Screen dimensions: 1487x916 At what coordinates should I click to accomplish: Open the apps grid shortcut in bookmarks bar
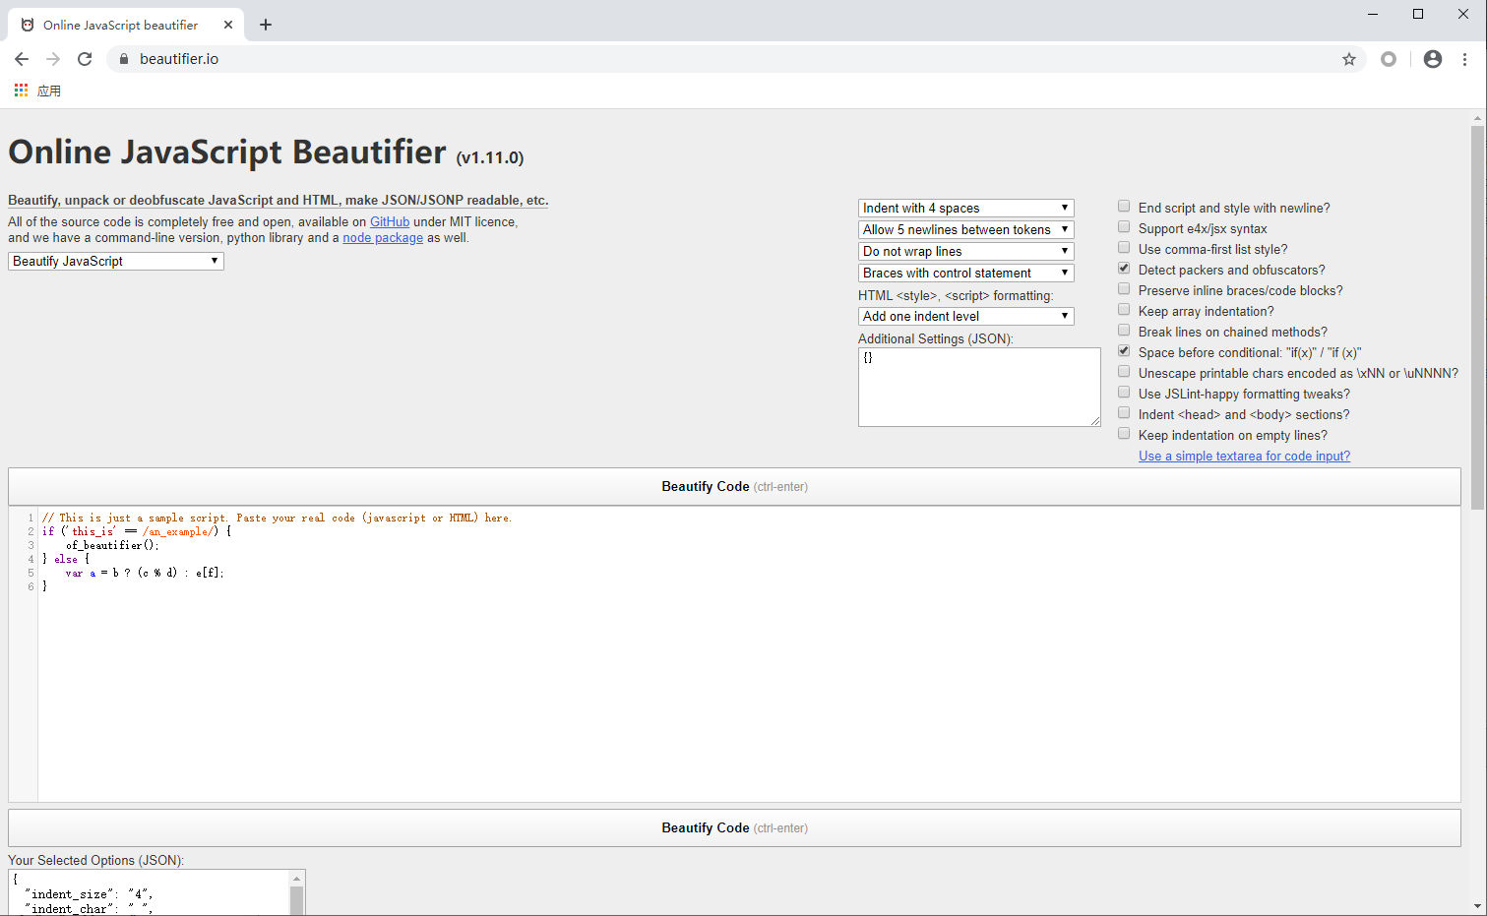(x=21, y=91)
